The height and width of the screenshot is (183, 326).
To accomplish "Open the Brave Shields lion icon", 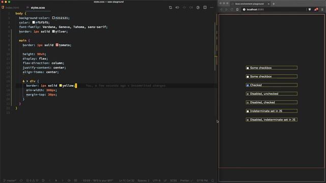I will pyautogui.click(x=310, y=10).
